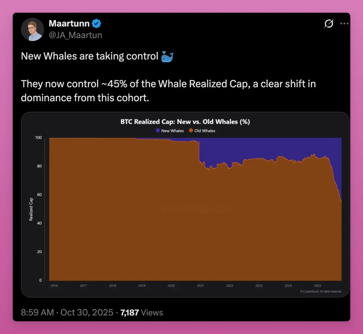The width and height of the screenshot is (363, 334).
Task: Click the 8:59 AM timestamp
Action: (x=37, y=313)
